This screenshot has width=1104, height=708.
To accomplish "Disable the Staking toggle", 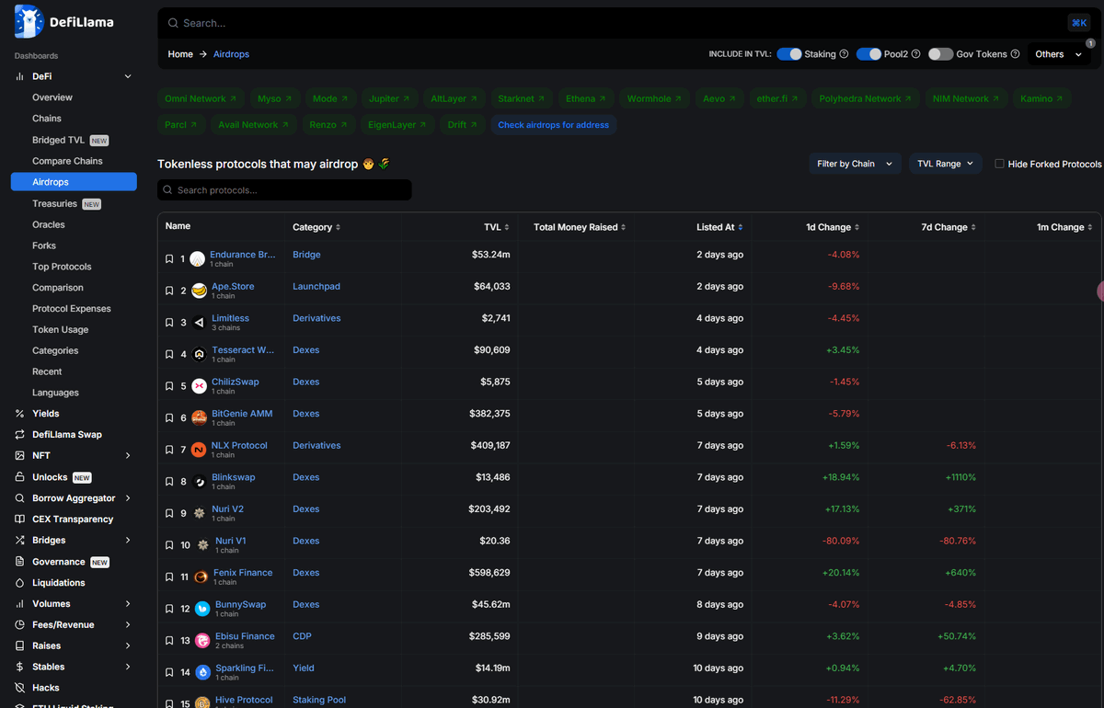I will pyautogui.click(x=791, y=53).
